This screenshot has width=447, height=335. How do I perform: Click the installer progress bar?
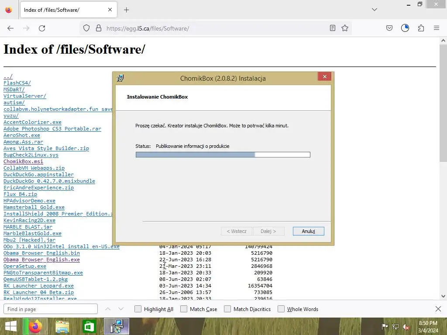point(223,155)
